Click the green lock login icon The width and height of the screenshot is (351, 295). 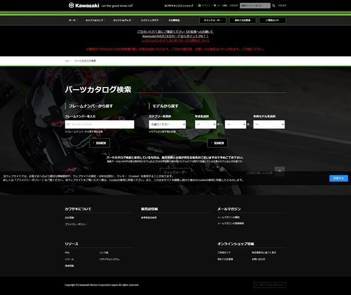[199, 5]
